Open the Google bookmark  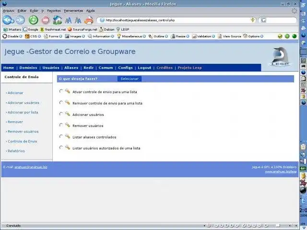coord(31,30)
